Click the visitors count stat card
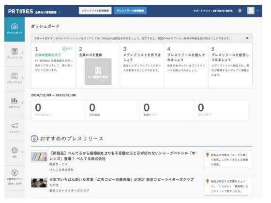Screen dimensions: 271x203 [x=112, y=110]
